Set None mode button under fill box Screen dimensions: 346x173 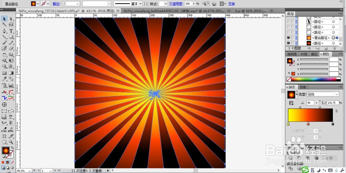pos(12,162)
